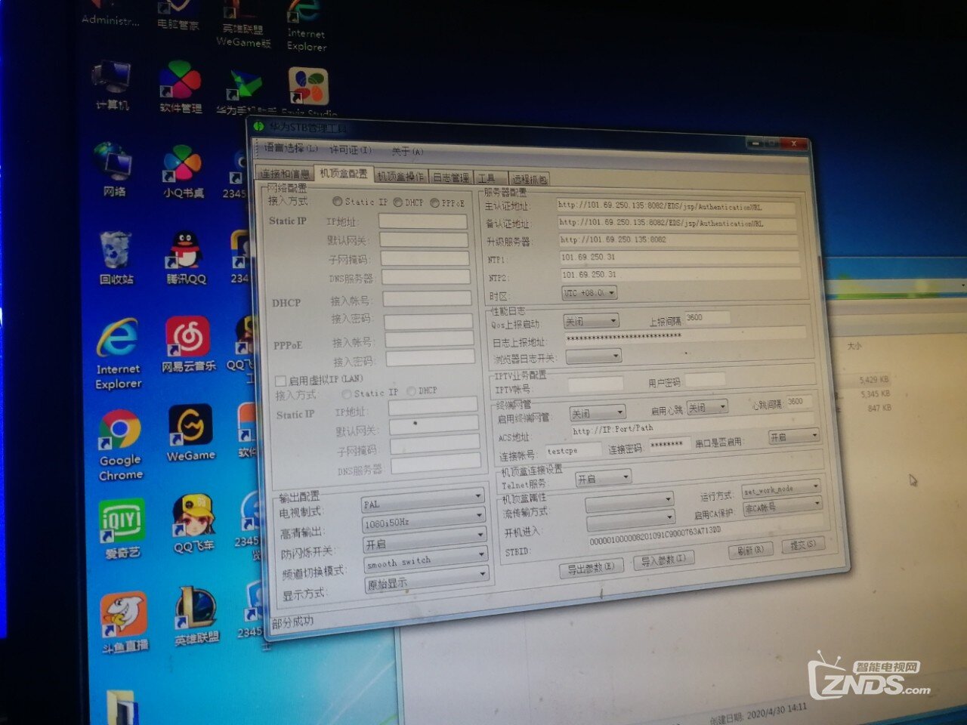Click the 回收站 recycle bin icon
The image size is (967, 725).
tap(116, 252)
